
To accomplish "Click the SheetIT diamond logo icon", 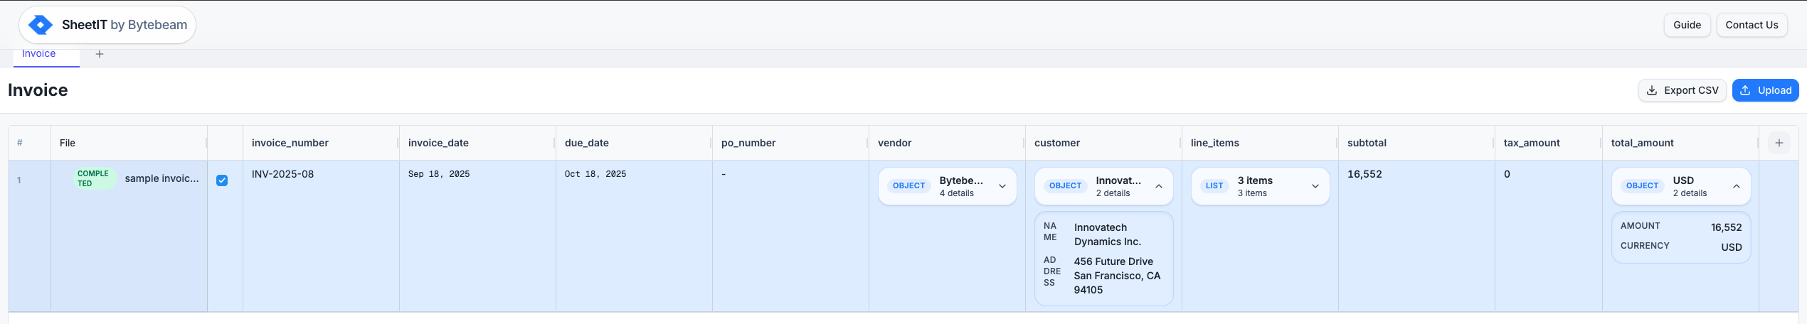I will point(41,25).
